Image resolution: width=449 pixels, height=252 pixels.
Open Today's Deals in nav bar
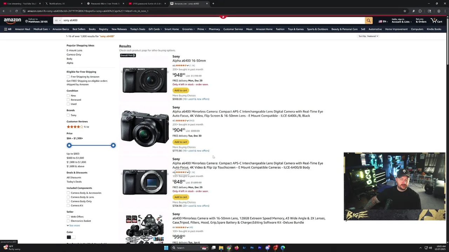tap(138, 29)
